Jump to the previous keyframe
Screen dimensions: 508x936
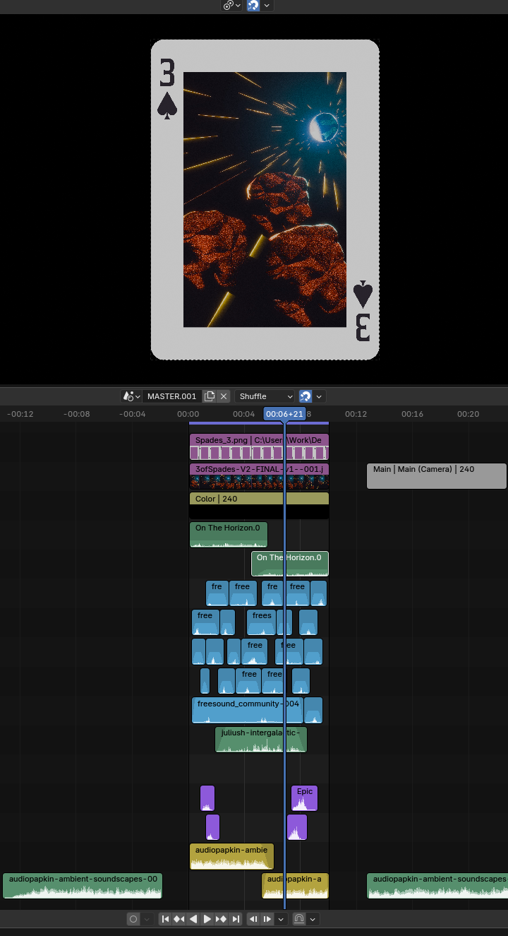click(x=179, y=919)
